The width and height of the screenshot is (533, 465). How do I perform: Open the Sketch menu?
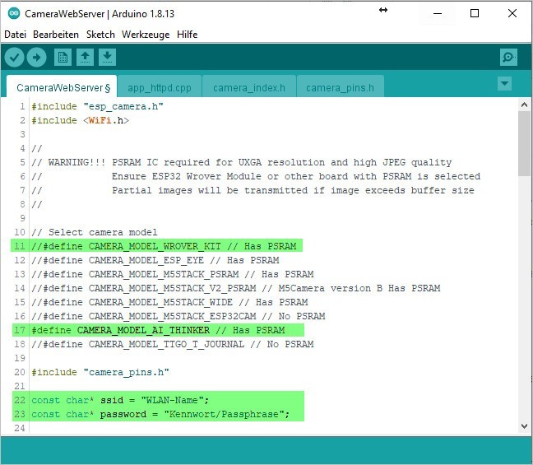(x=100, y=35)
